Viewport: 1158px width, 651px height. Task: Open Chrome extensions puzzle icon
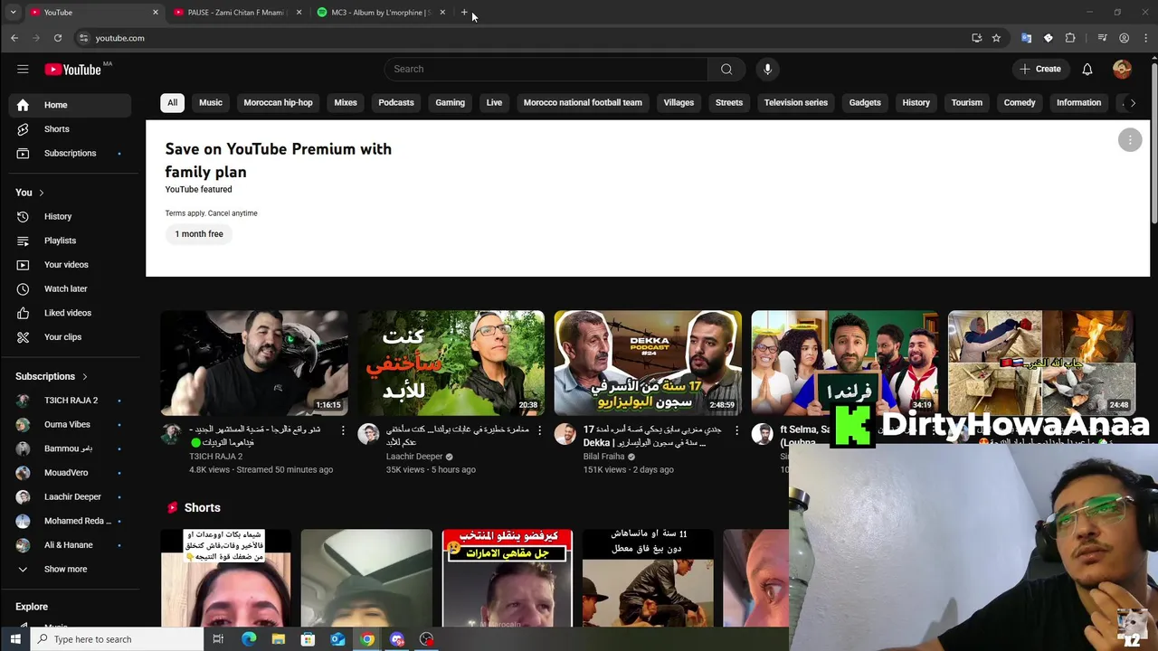tap(1070, 38)
